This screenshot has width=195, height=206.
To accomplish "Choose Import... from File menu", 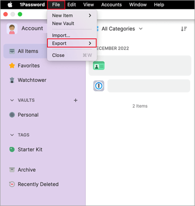I will click(61, 35).
